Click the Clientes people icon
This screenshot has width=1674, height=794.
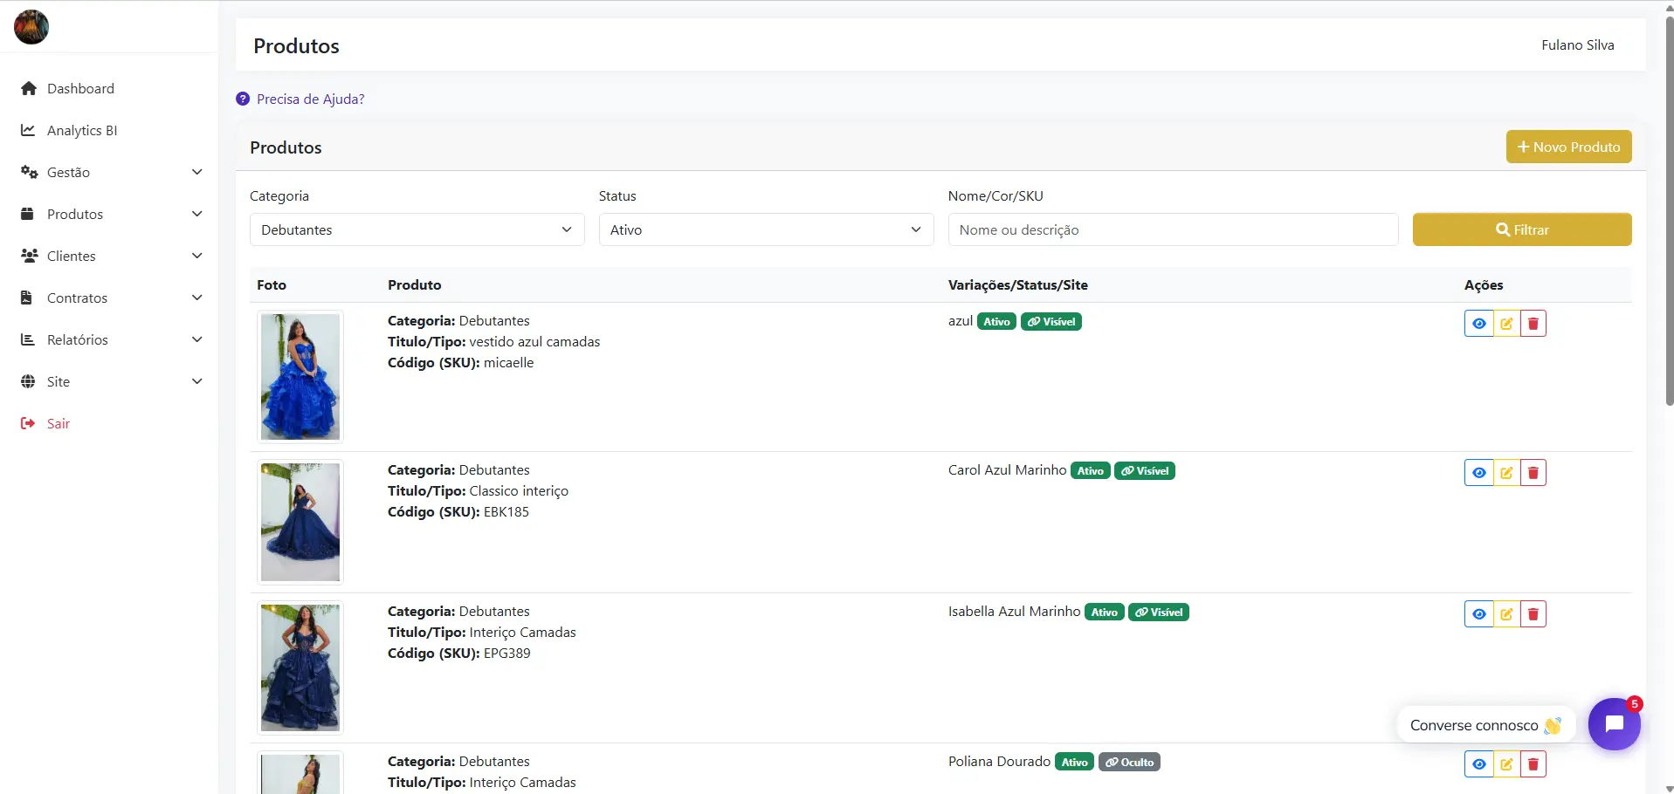[29, 256]
